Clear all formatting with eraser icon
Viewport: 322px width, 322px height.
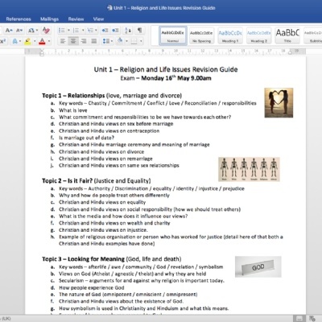coord(46,31)
